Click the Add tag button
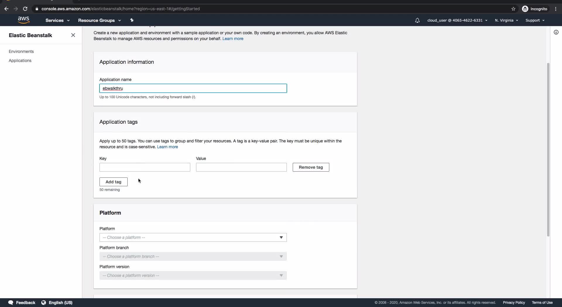Viewport: 562px width, 307px height. [x=113, y=182]
